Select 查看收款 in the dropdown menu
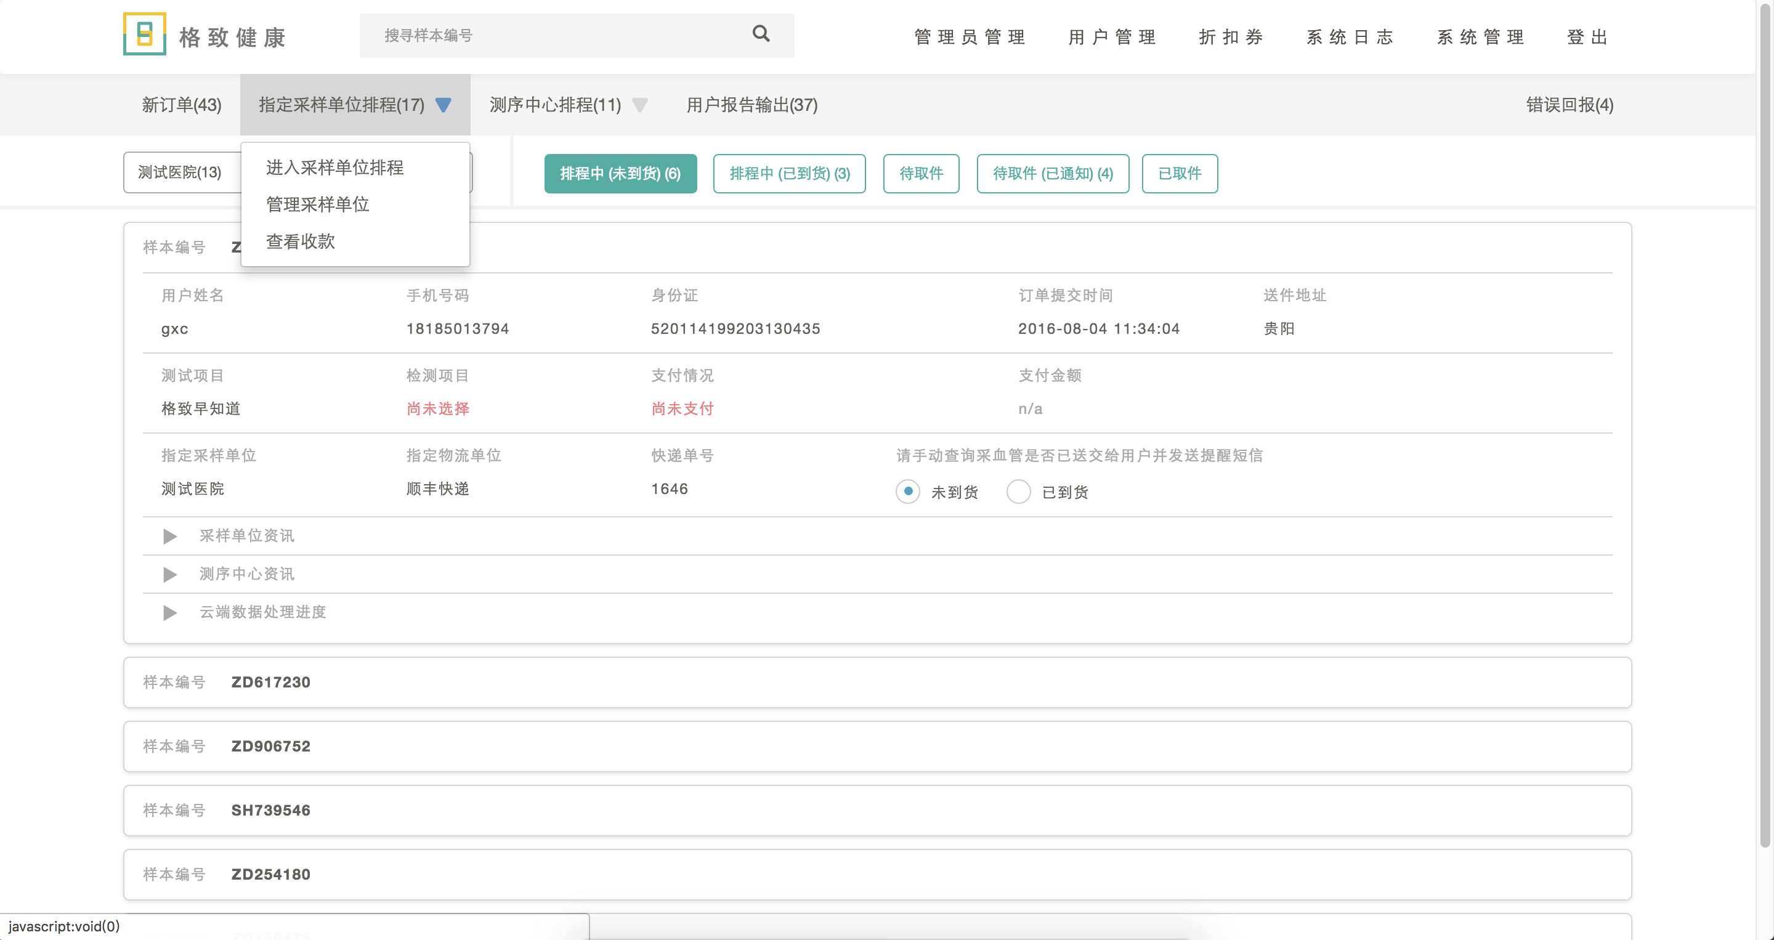This screenshot has width=1774, height=940. tap(300, 241)
